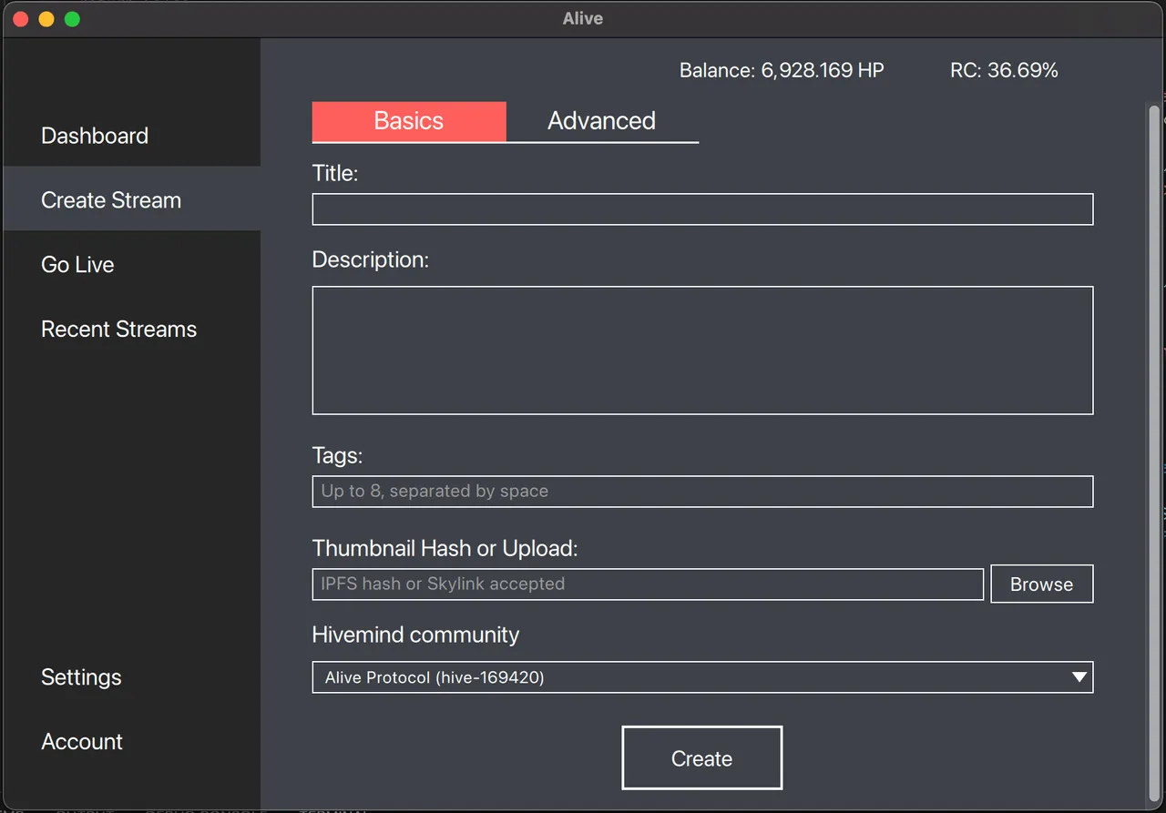Open the Account page

tap(82, 742)
